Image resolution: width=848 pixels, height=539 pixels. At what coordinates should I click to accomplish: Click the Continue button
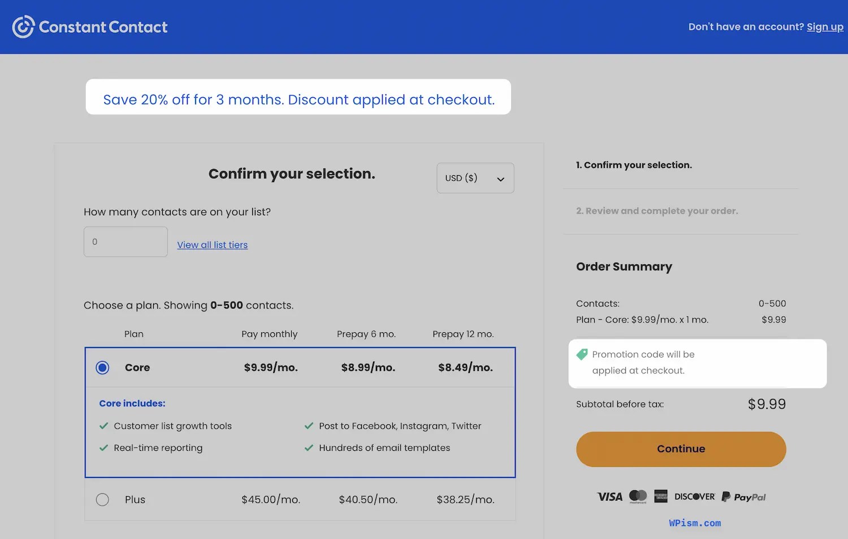(x=681, y=449)
